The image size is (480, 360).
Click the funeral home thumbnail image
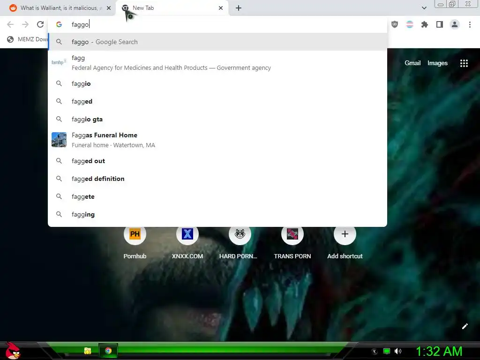coord(59,140)
